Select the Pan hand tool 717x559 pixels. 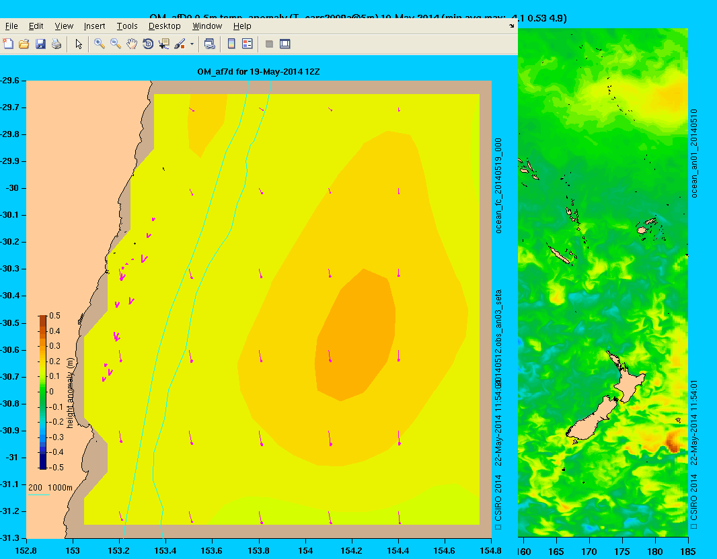[x=132, y=44]
